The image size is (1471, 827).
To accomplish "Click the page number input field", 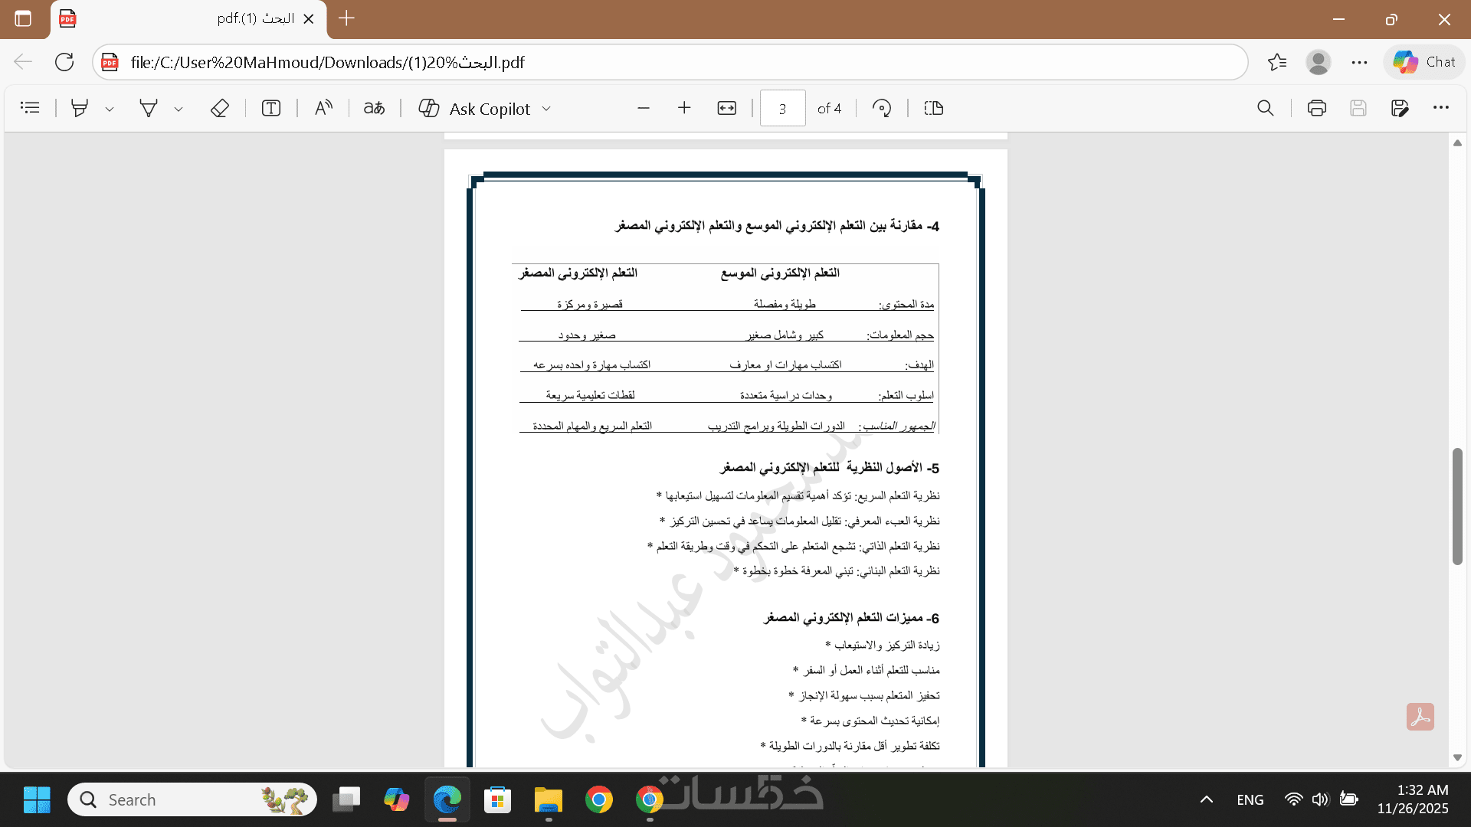I will coord(782,108).
